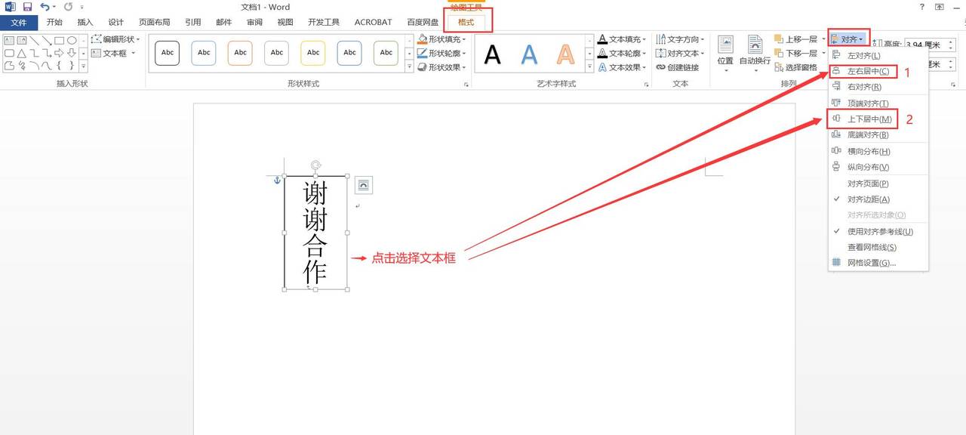Click the 上移一层 (Bring Forward) icon
The height and width of the screenshot is (435, 966).
[779, 39]
